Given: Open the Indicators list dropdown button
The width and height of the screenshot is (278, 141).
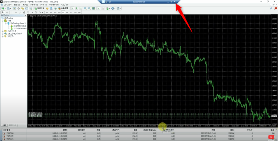Looking at the screenshot, I should pos(108,8).
